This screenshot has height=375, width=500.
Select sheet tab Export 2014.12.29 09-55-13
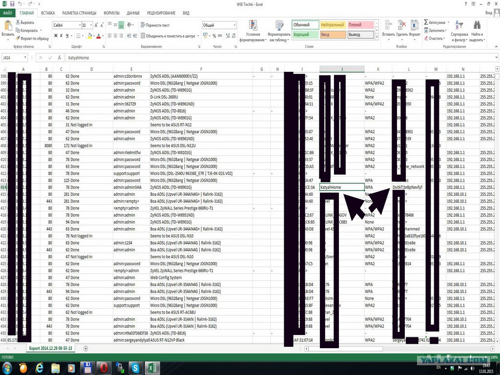click(x=50, y=348)
